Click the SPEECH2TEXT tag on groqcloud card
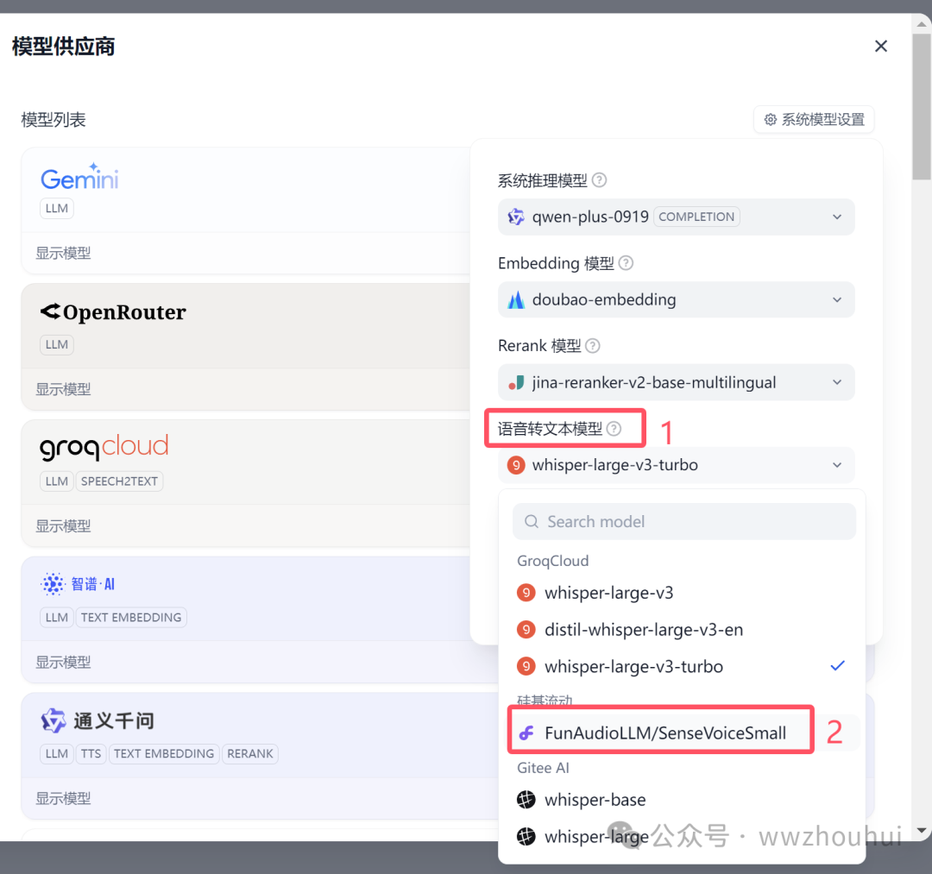932x874 pixels. tap(119, 481)
